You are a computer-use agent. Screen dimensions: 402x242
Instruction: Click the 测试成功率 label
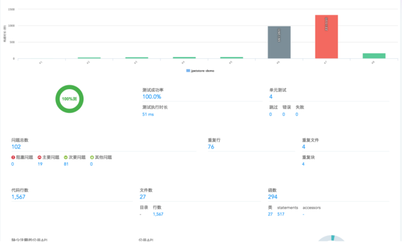click(153, 90)
